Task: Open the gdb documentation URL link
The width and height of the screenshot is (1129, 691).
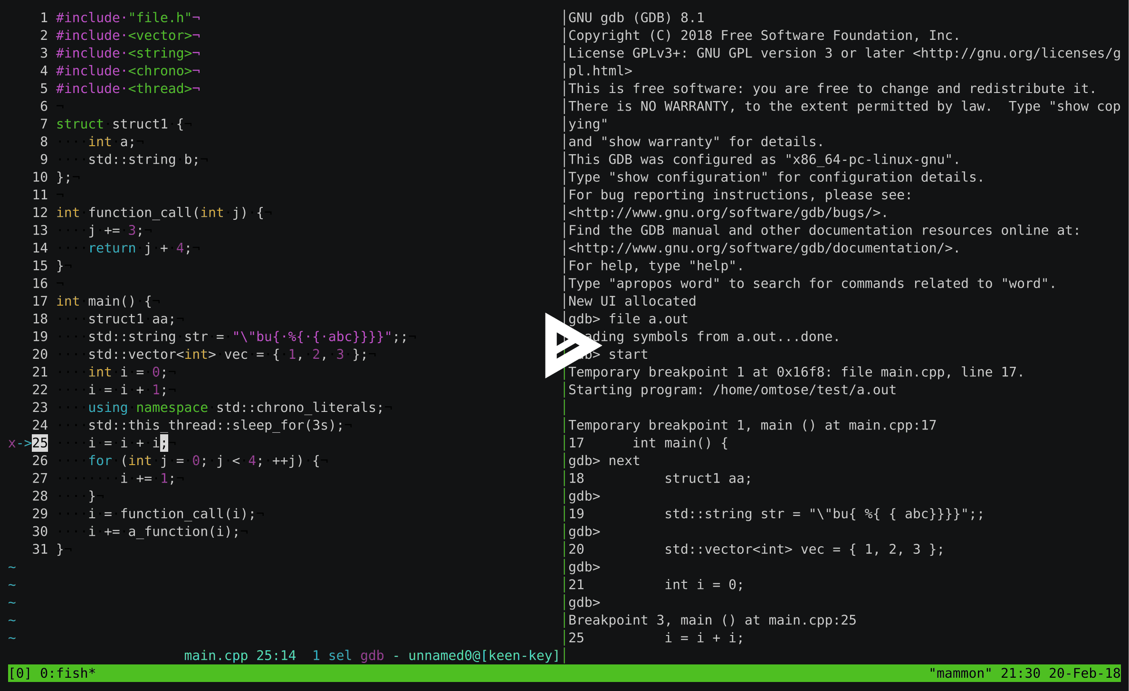Action: click(x=760, y=248)
